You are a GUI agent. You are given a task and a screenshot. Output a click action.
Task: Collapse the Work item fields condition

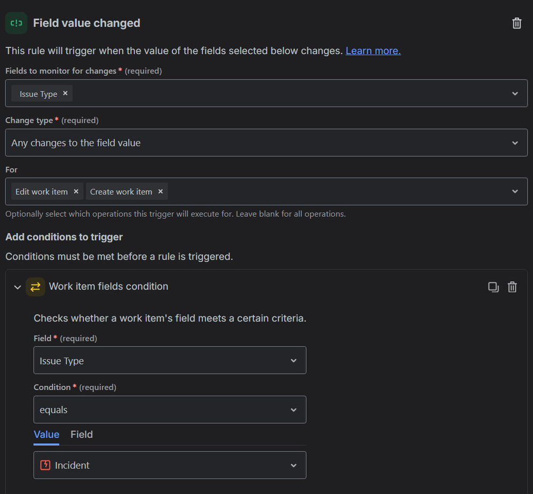pos(18,287)
